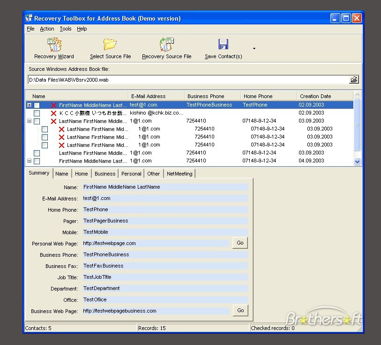The image size is (381, 345).
Task: Open the Tools menu
Action: point(66,29)
